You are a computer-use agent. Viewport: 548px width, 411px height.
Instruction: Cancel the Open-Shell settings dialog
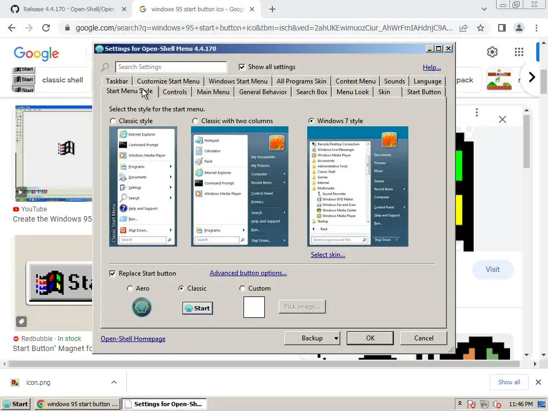(x=424, y=338)
